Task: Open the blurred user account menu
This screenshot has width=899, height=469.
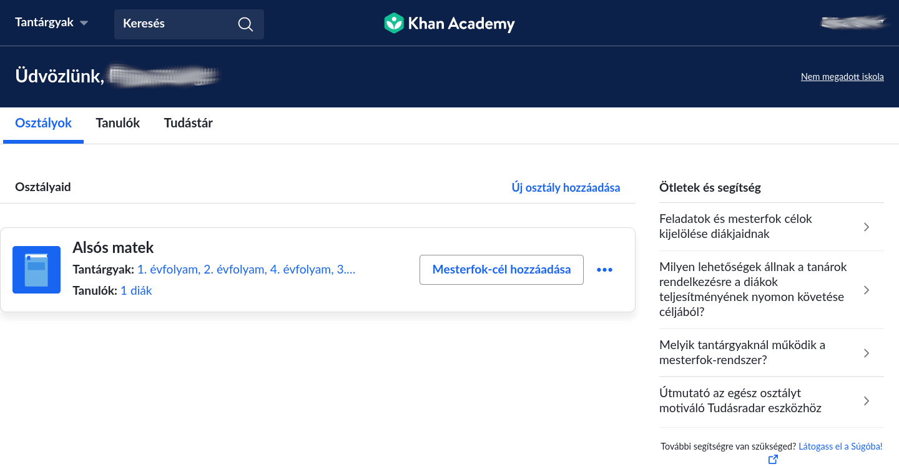Action: [x=853, y=22]
